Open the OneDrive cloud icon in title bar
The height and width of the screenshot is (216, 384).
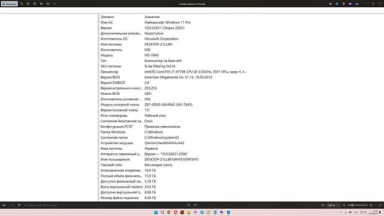357,4
